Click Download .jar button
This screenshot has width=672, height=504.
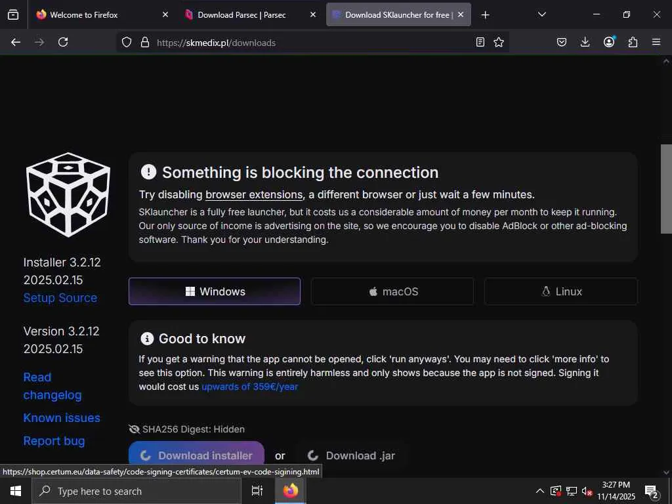coord(352,455)
